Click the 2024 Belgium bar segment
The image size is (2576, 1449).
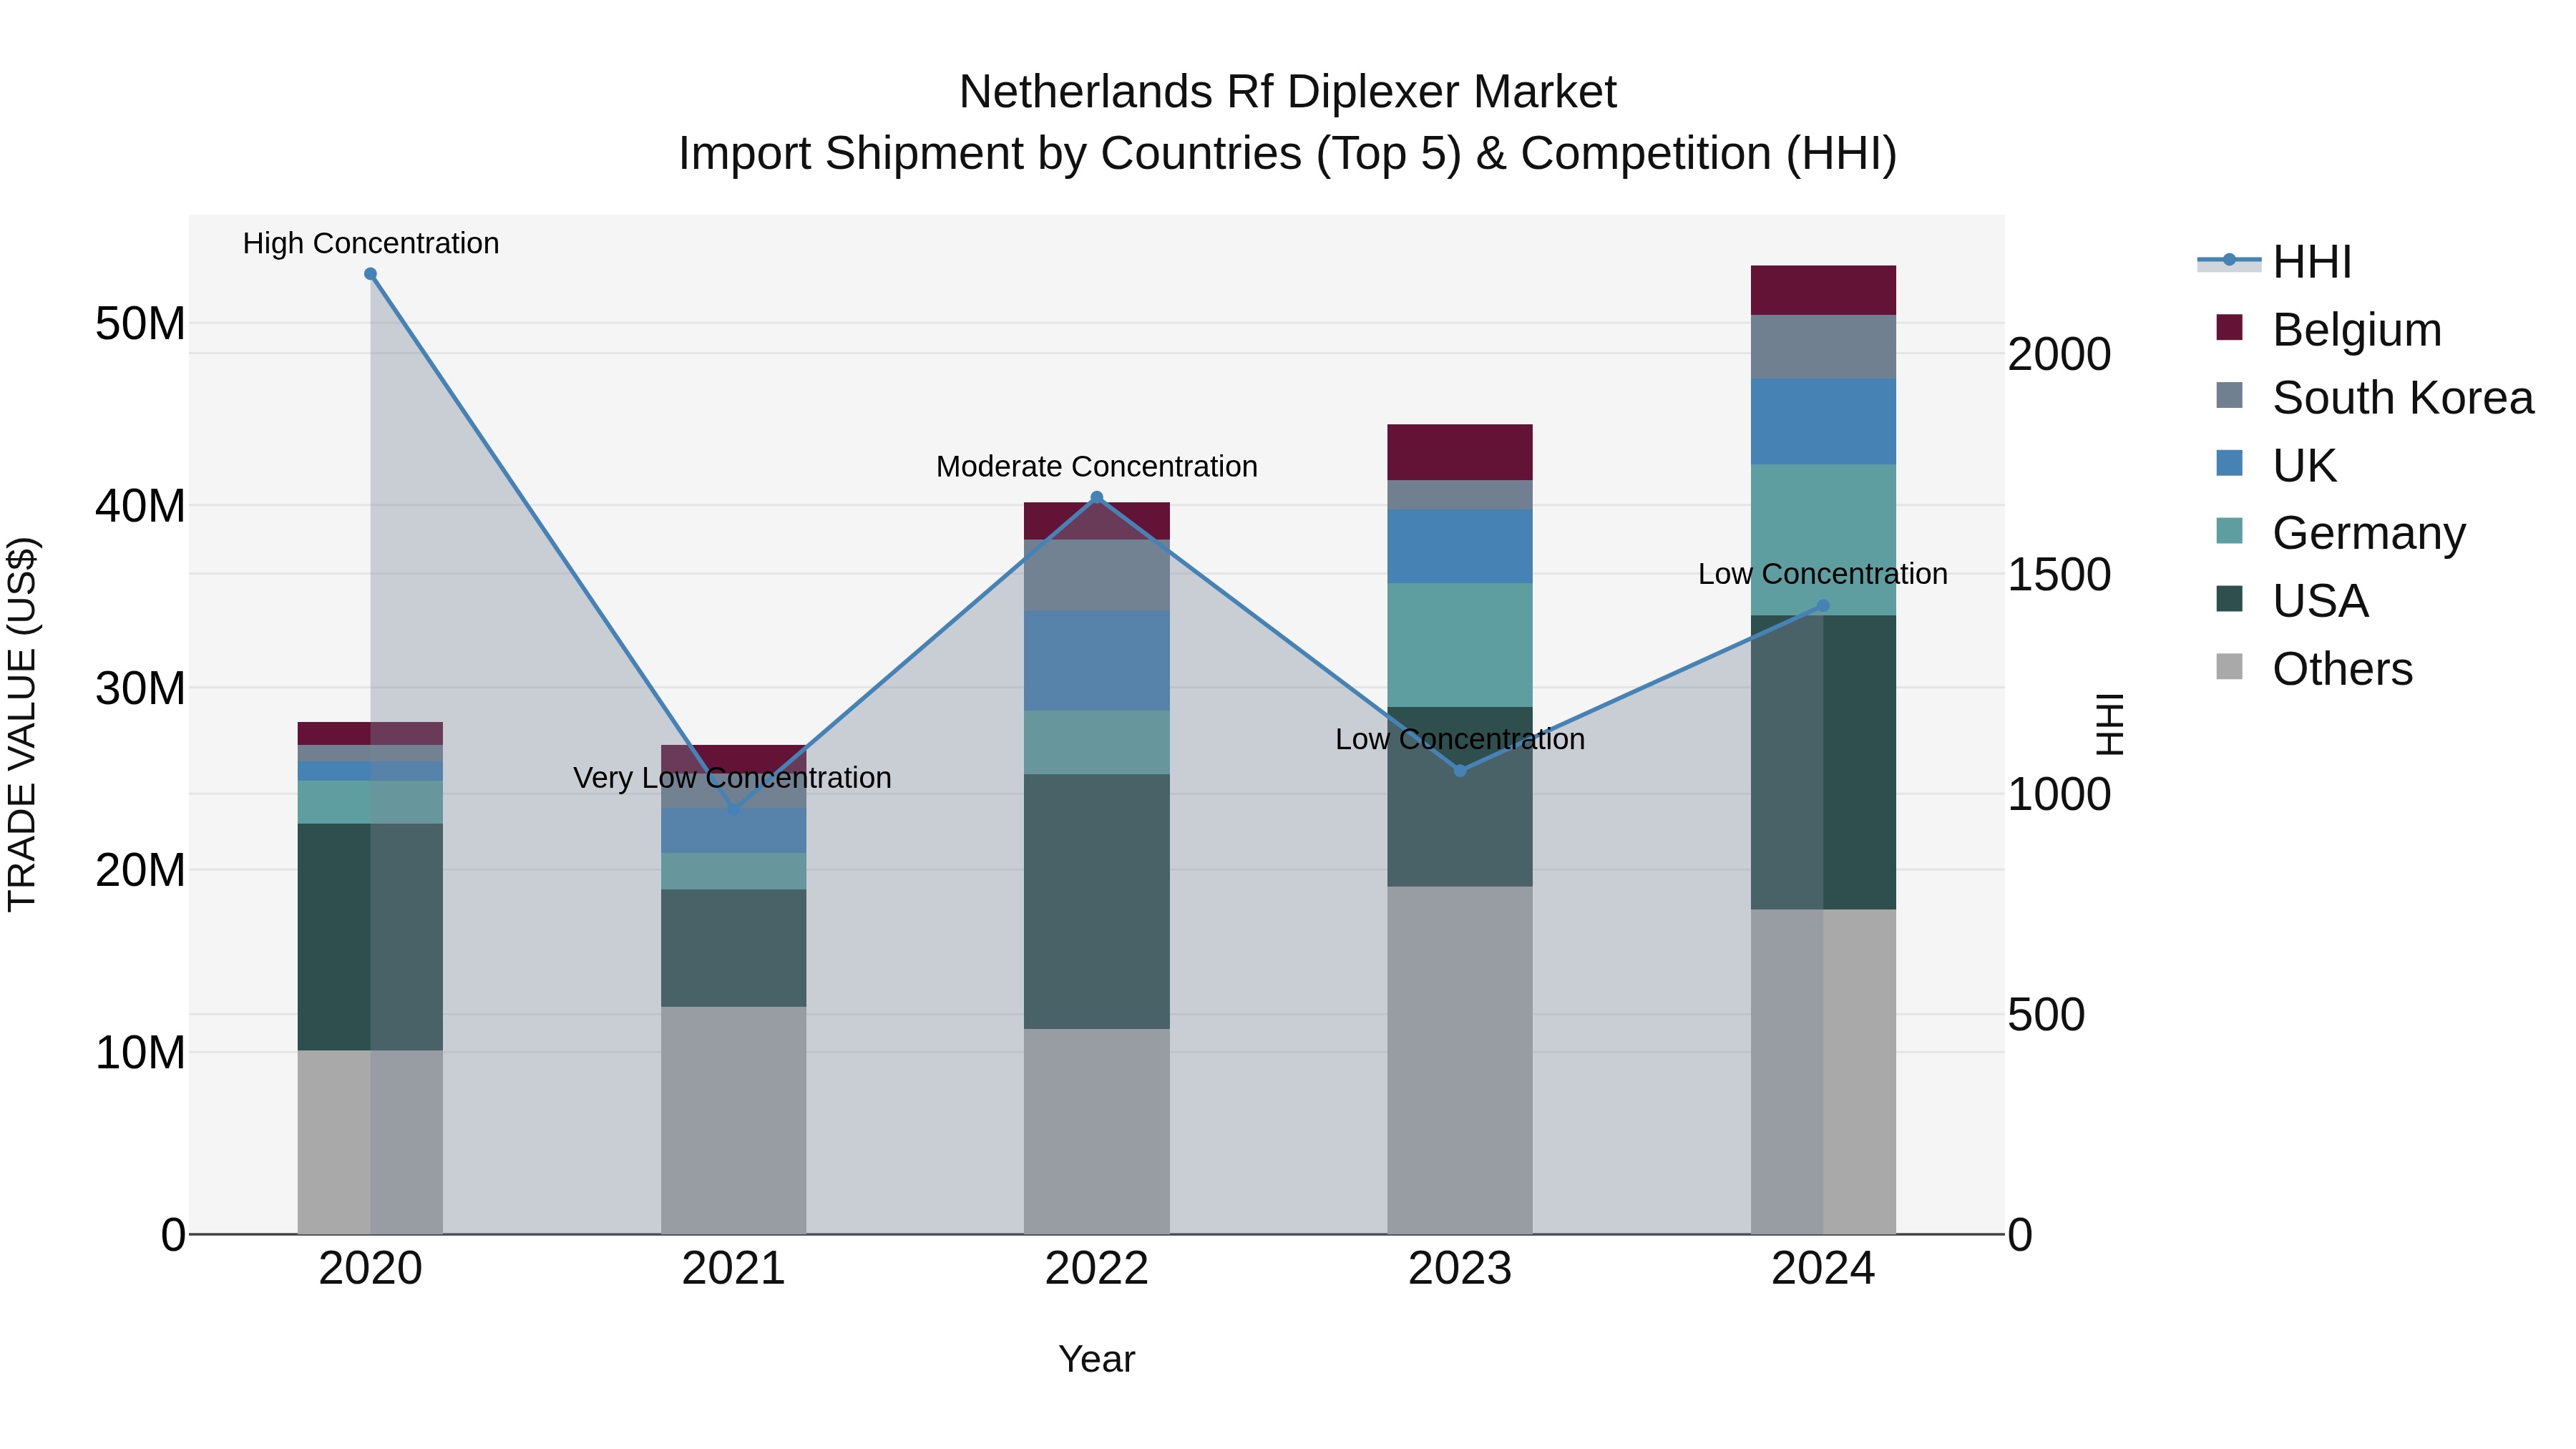[x=1823, y=290]
